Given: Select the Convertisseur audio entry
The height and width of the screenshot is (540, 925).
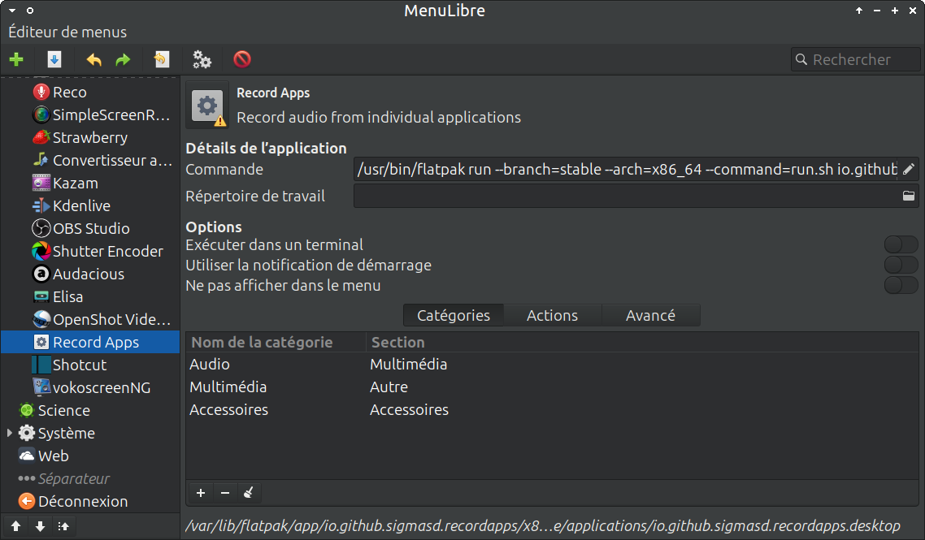Looking at the screenshot, I should (x=90, y=160).
